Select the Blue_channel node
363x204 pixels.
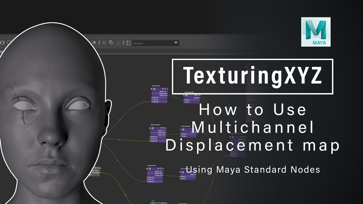coord(155,175)
